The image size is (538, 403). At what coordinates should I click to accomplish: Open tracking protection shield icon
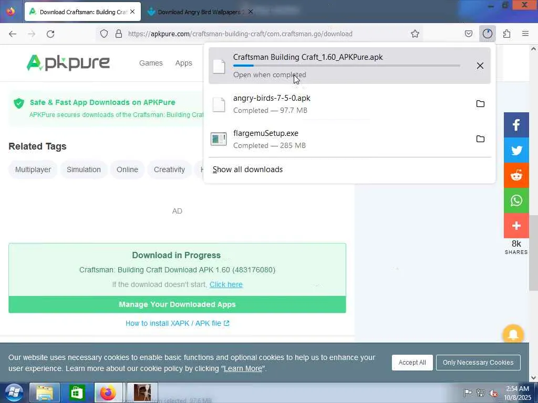[x=104, y=34]
